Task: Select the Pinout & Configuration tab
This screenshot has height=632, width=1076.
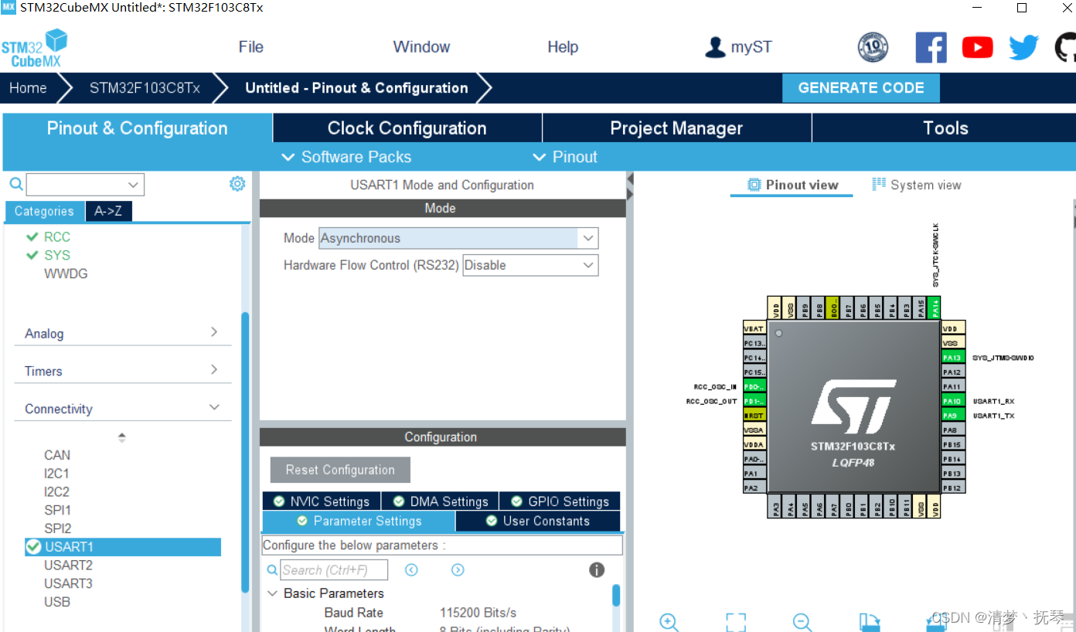Action: 138,128
